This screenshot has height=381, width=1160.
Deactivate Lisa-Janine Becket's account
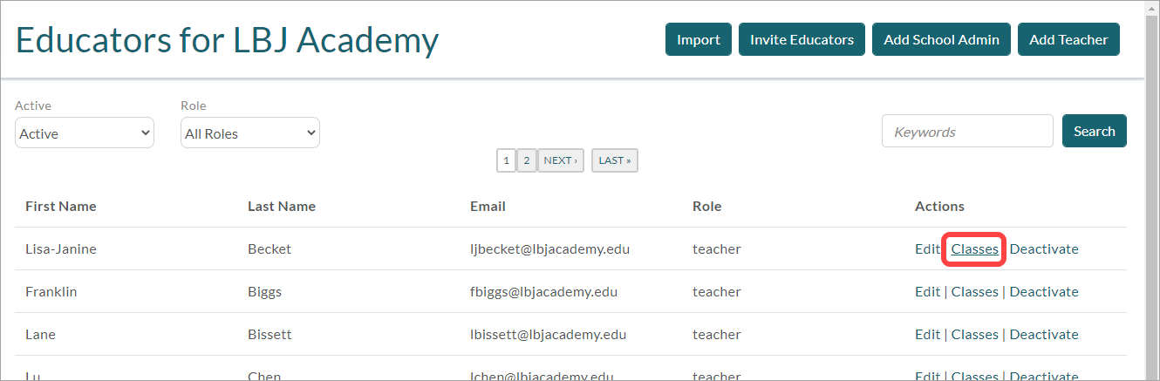click(x=1043, y=249)
